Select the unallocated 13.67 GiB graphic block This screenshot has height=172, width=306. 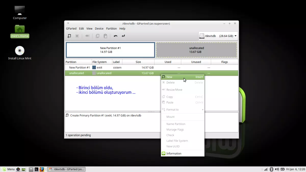(196, 50)
